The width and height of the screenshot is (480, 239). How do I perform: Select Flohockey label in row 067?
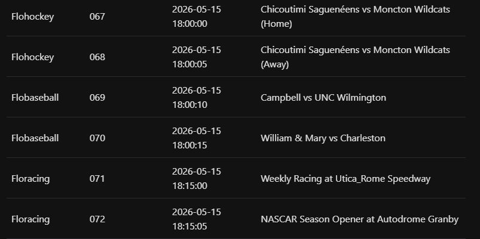(x=32, y=17)
